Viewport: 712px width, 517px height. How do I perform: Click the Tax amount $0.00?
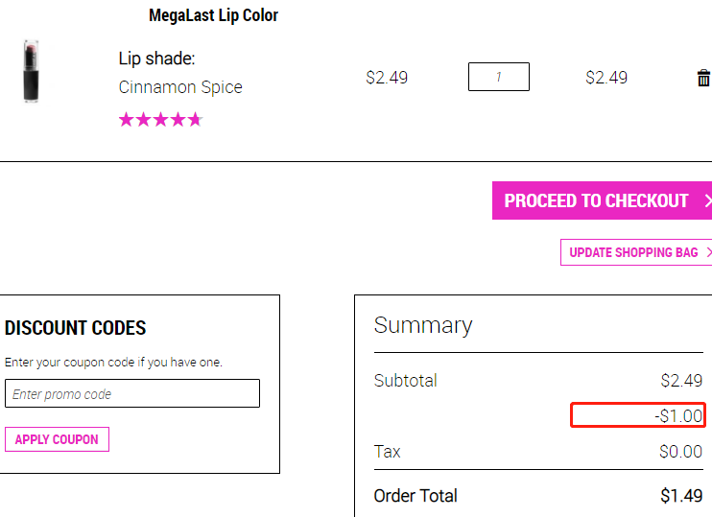coord(680,452)
